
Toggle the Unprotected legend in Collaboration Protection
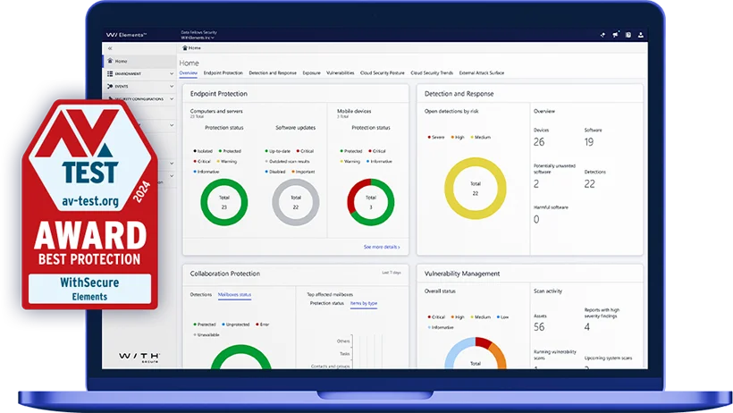coord(236,324)
